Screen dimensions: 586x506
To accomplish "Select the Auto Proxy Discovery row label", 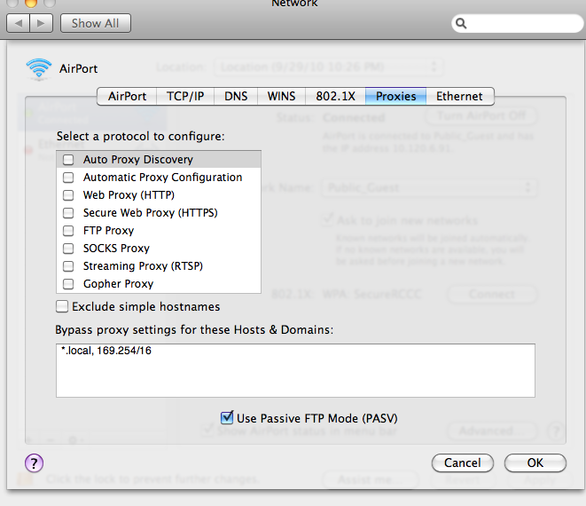I will pos(138,160).
